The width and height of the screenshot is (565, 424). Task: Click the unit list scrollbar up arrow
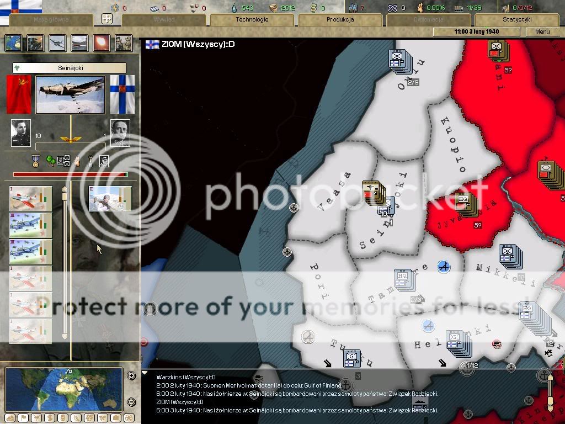coord(65,189)
